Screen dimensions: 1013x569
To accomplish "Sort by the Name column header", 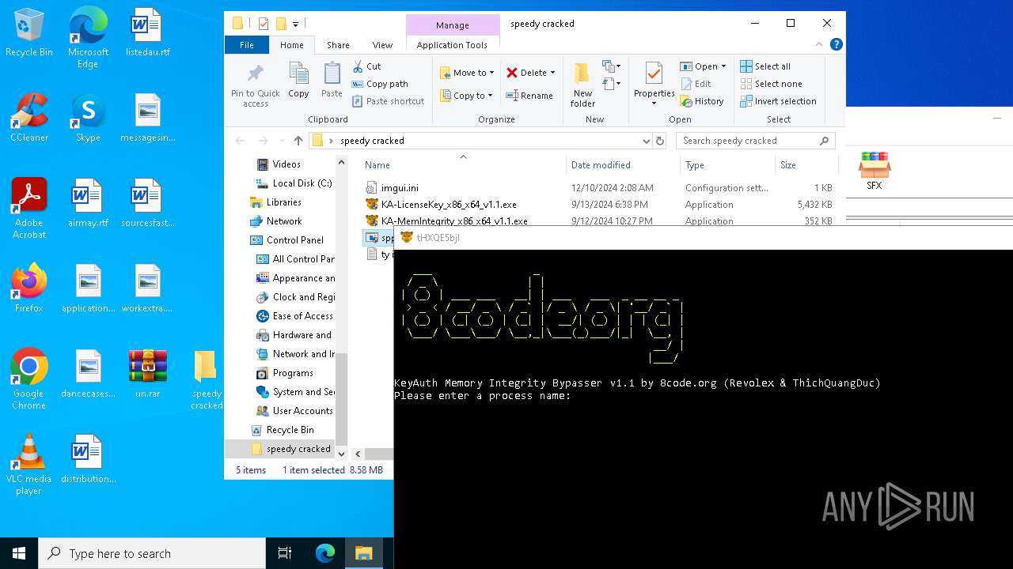I will click(x=463, y=164).
